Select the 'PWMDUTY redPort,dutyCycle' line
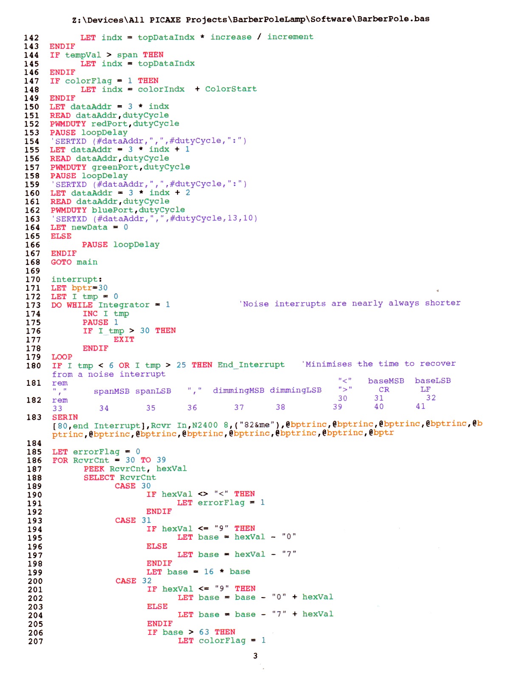This screenshot has height=679, width=513. click(x=115, y=124)
